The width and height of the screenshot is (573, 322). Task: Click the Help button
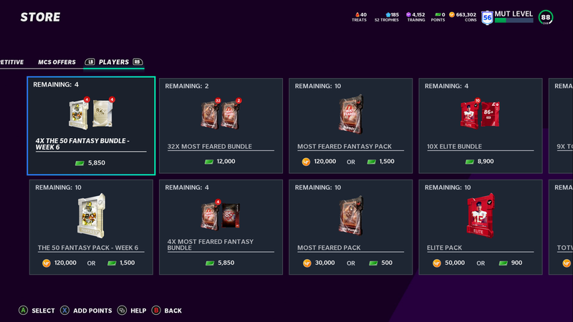point(132,311)
